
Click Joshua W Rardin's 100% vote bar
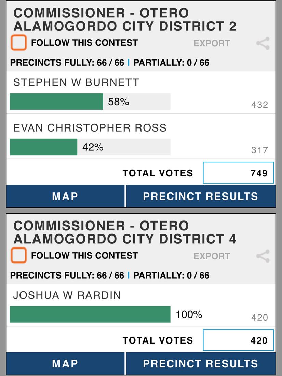click(90, 314)
